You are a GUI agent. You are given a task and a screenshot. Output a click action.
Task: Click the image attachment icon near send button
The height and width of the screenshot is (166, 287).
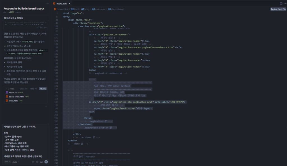[x=41, y=162]
